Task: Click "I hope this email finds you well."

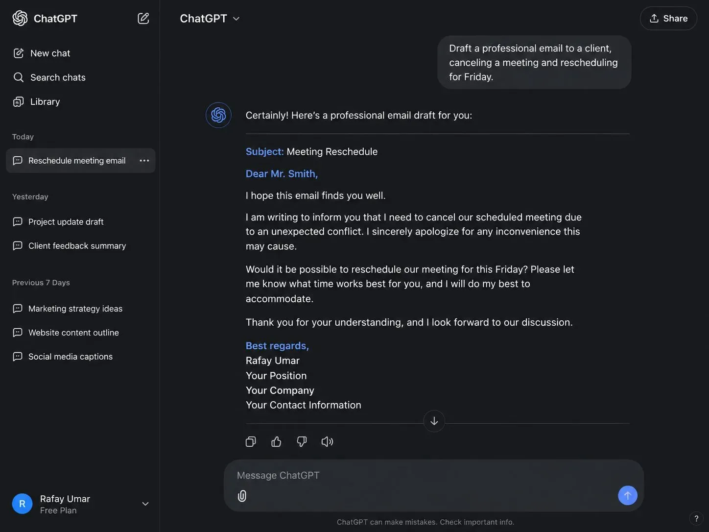Action: point(316,195)
